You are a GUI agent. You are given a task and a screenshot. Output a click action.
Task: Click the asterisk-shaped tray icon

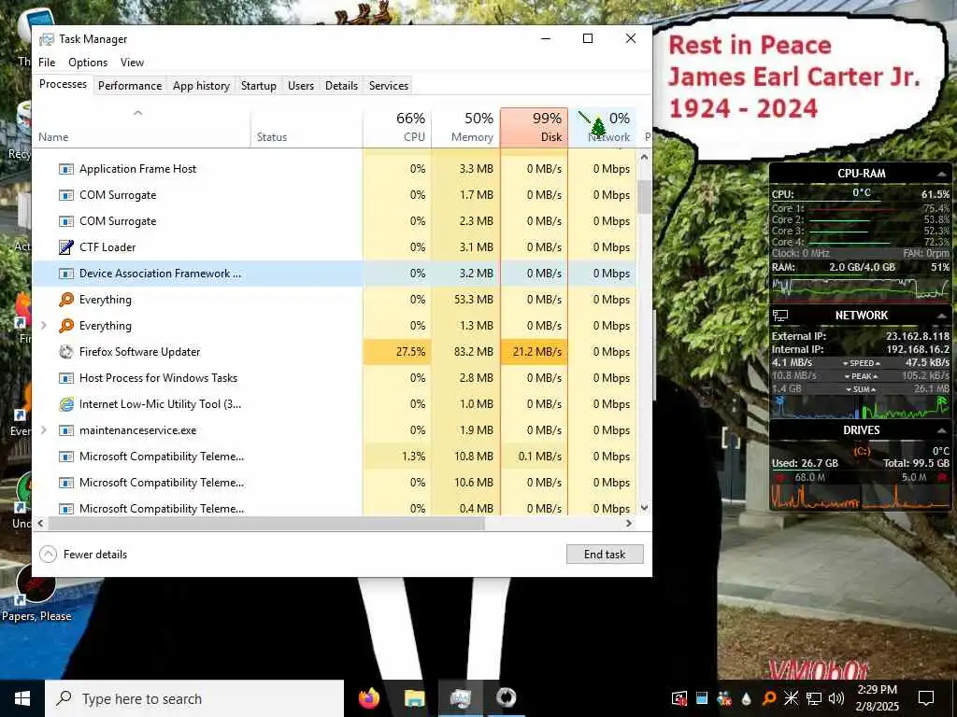[x=791, y=698]
